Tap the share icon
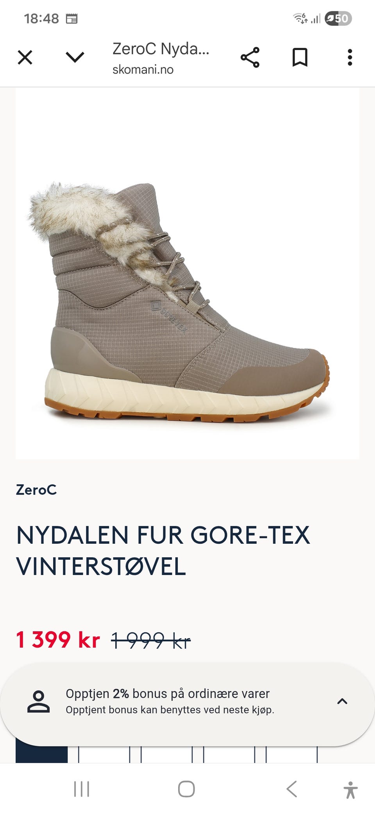The width and height of the screenshot is (375, 813). coord(250,57)
